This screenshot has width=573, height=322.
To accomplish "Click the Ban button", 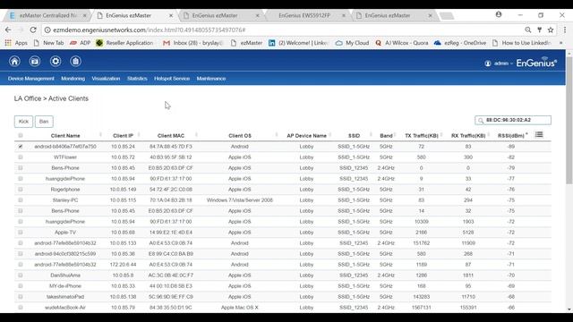I will [x=44, y=122].
